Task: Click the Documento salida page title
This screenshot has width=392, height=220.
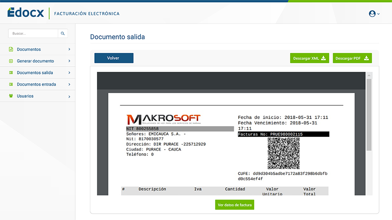Action: click(x=118, y=37)
